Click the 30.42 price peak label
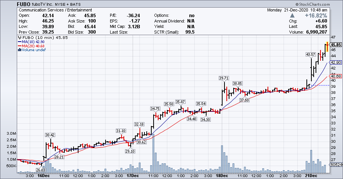The image size is (343, 179). point(50,135)
